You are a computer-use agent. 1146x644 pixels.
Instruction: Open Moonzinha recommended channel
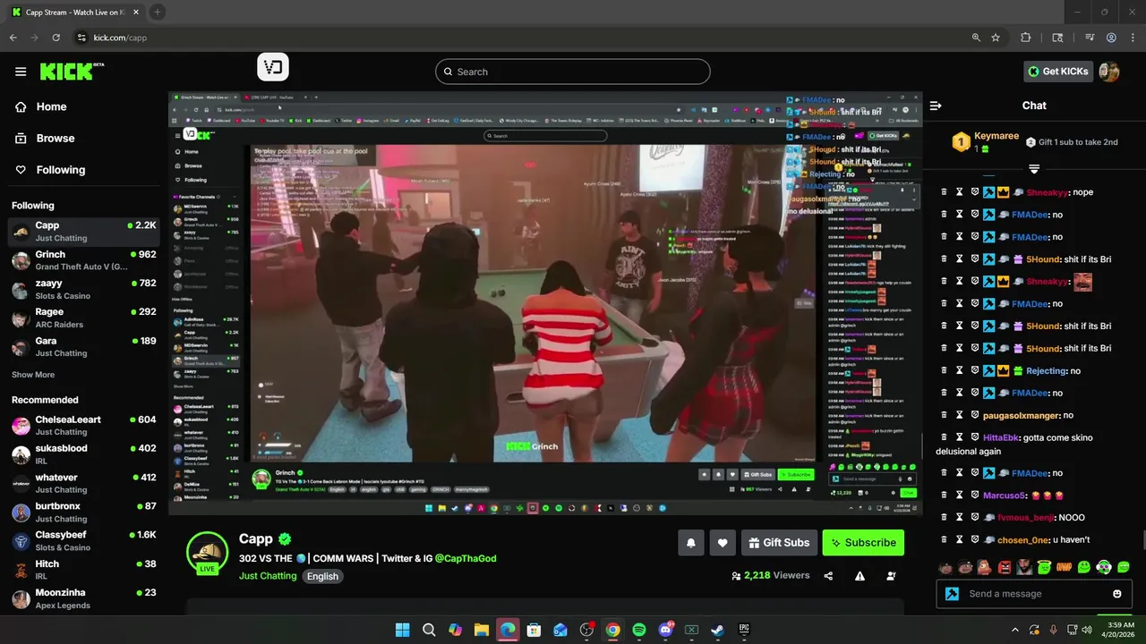[x=82, y=598]
